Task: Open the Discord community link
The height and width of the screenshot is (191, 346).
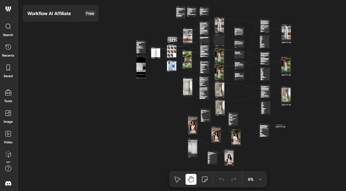Action: [x=8, y=183]
